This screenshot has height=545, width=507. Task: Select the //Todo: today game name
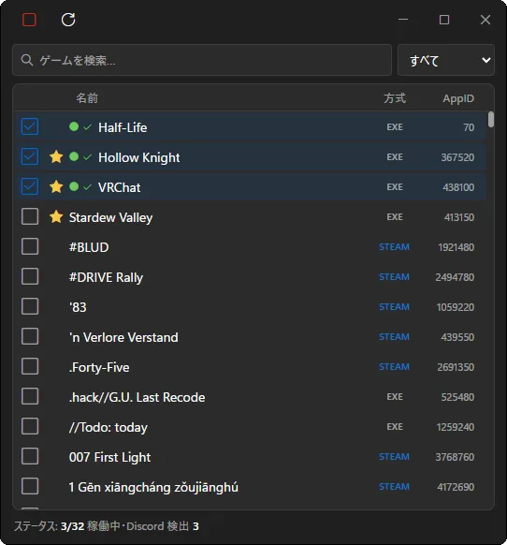(109, 427)
